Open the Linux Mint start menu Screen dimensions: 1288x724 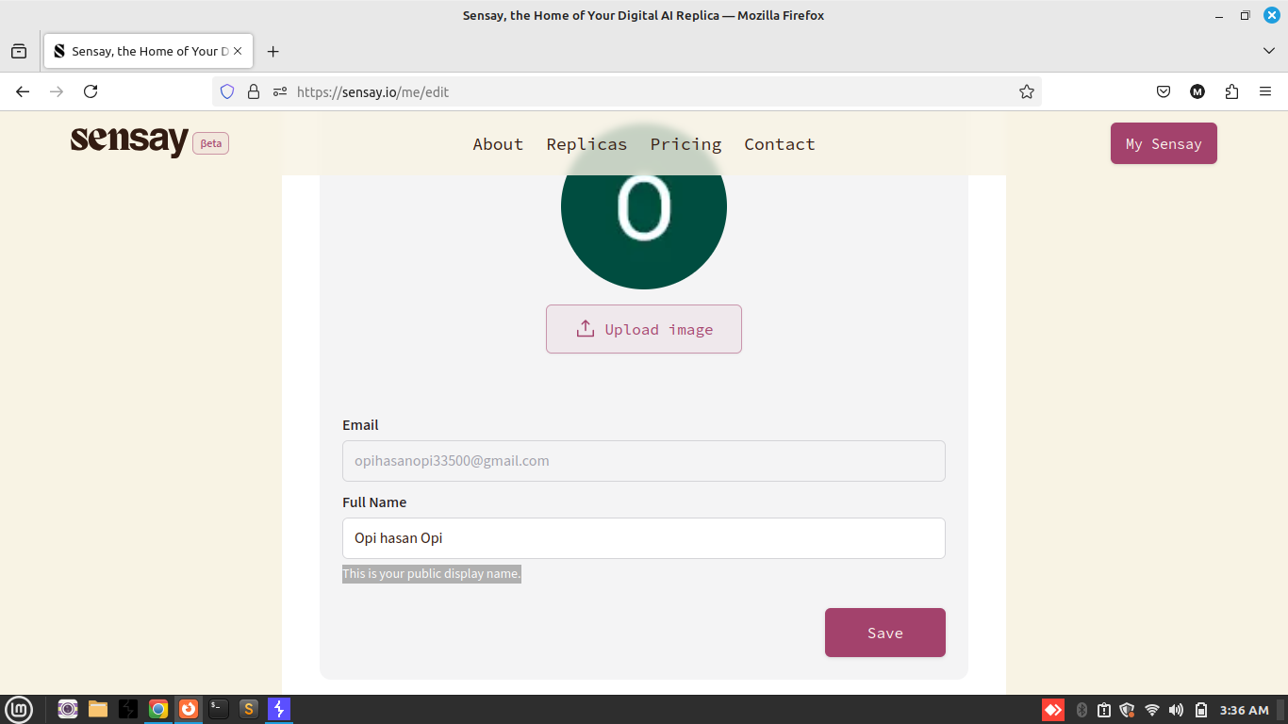(19, 709)
